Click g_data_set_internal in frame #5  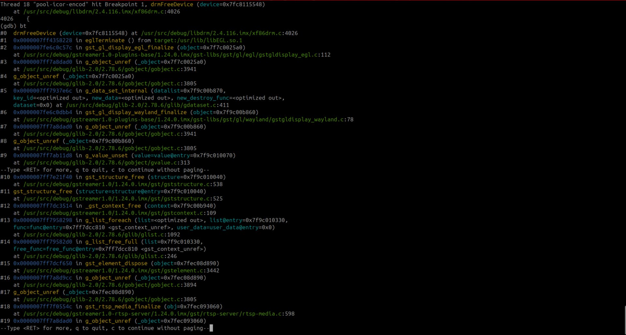click(116, 91)
